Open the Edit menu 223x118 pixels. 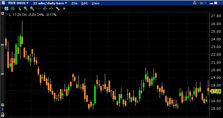tap(84, 3)
